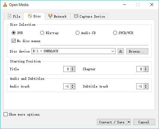Decrease Audio track with down arrow
Image resolution: width=159 pixels, height=129 pixels.
73,87
